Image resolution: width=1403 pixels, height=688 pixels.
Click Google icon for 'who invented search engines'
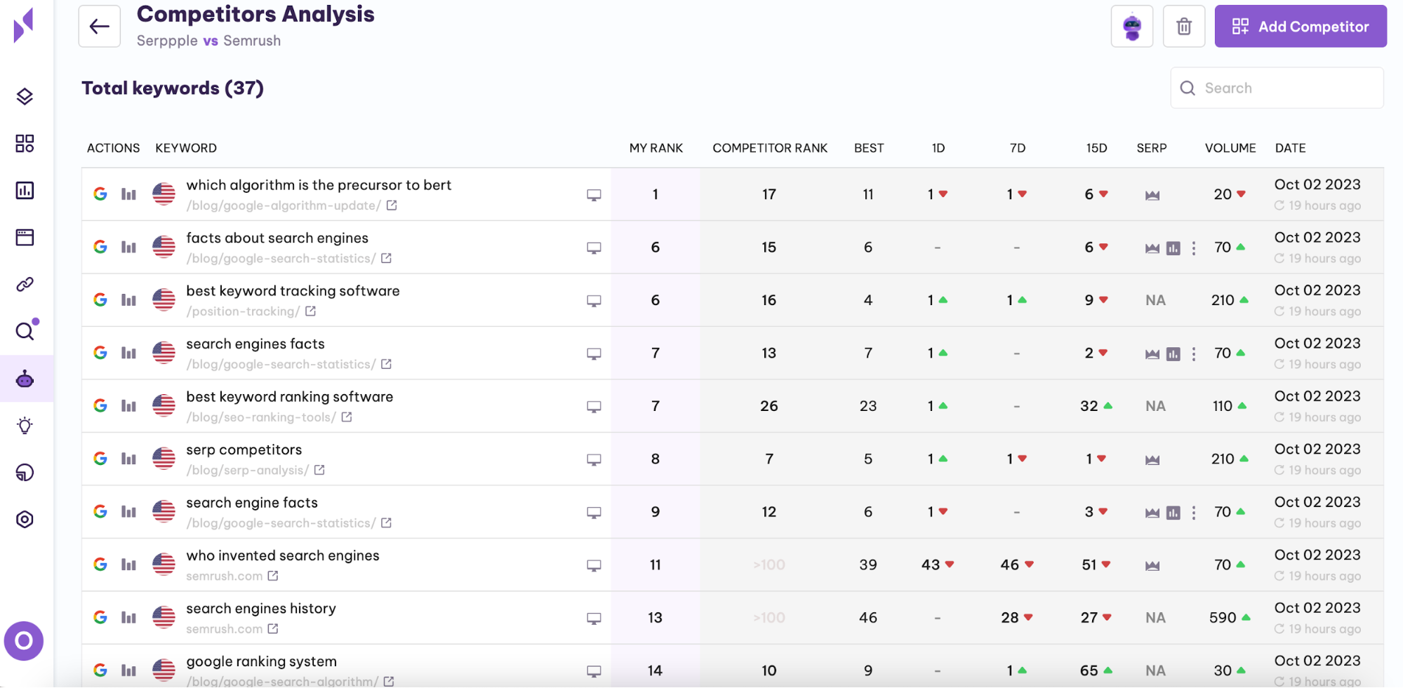pyautogui.click(x=100, y=565)
